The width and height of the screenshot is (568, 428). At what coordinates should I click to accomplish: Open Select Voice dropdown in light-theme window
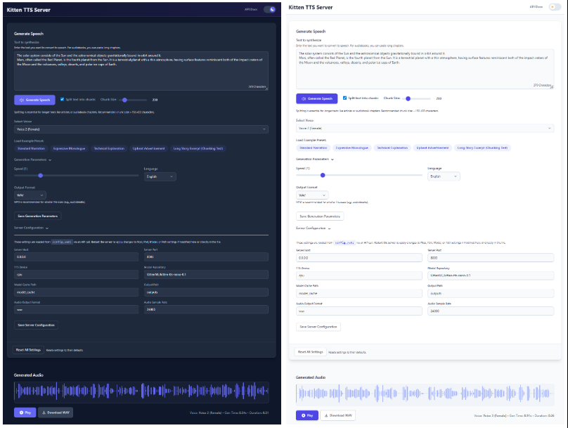click(425, 128)
